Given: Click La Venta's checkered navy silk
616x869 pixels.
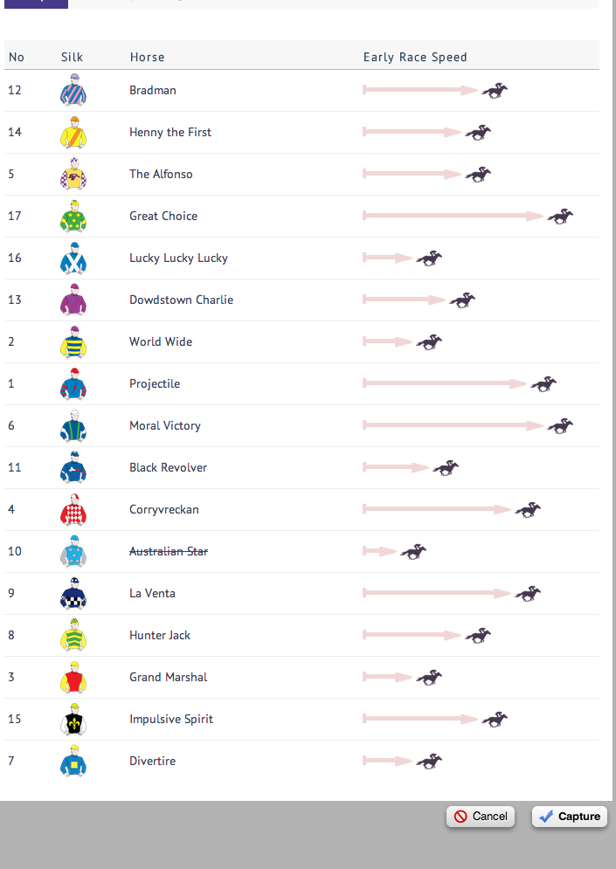Looking at the screenshot, I should tap(73, 593).
